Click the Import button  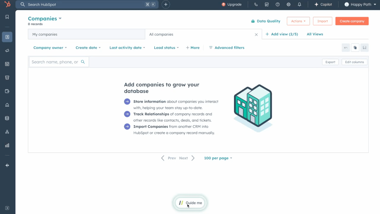pyautogui.click(x=323, y=21)
